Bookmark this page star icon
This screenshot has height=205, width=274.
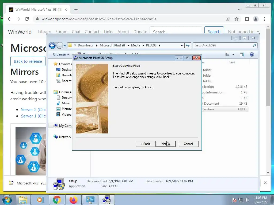pyautogui.click(x=237, y=19)
